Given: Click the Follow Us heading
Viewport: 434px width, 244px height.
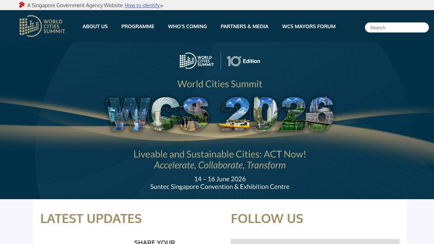Looking at the screenshot, I should coord(267,218).
